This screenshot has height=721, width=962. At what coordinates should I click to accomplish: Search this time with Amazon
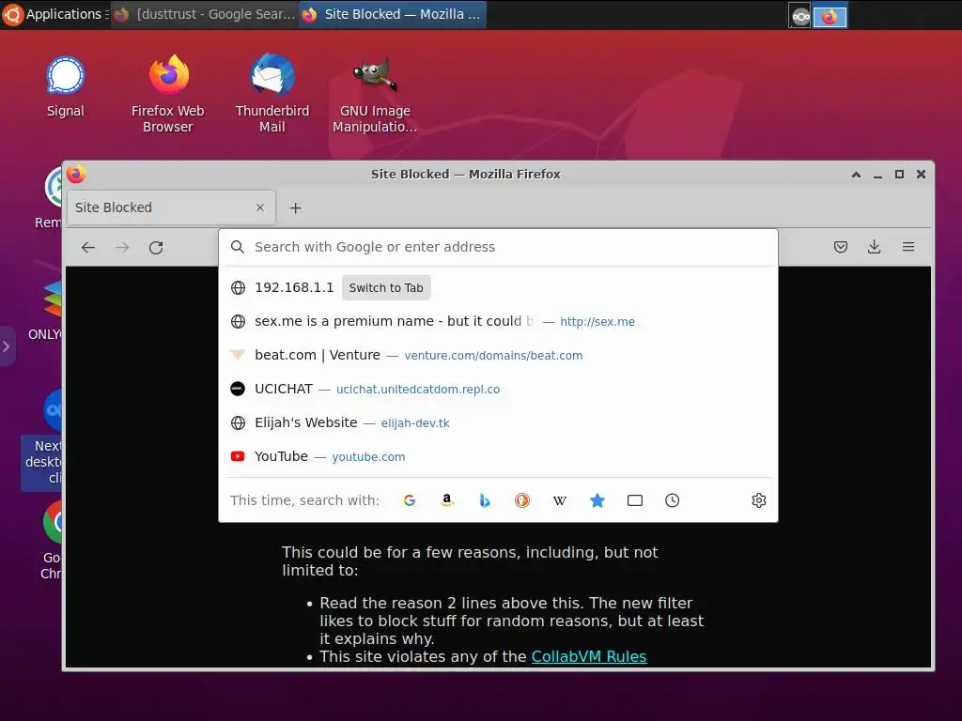pyautogui.click(x=447, y=500)
